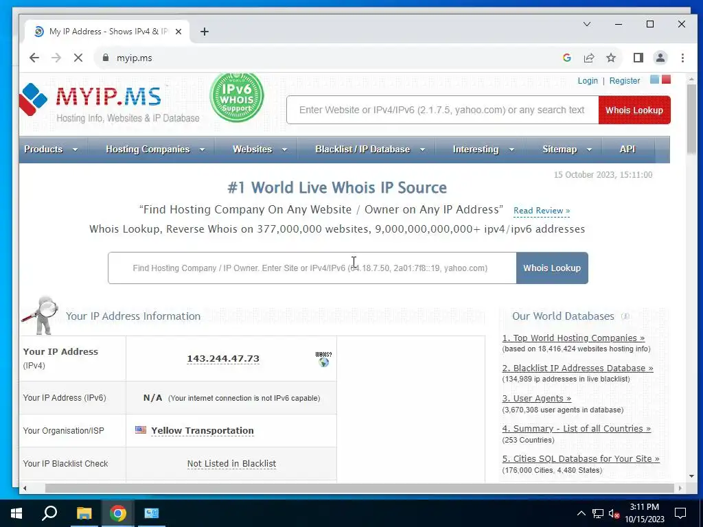Click the Google icon in address bar
703x527 pixels.
point(566,58)
